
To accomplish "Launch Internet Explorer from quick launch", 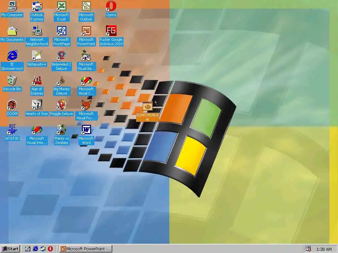I will click(x=35, y=249).
